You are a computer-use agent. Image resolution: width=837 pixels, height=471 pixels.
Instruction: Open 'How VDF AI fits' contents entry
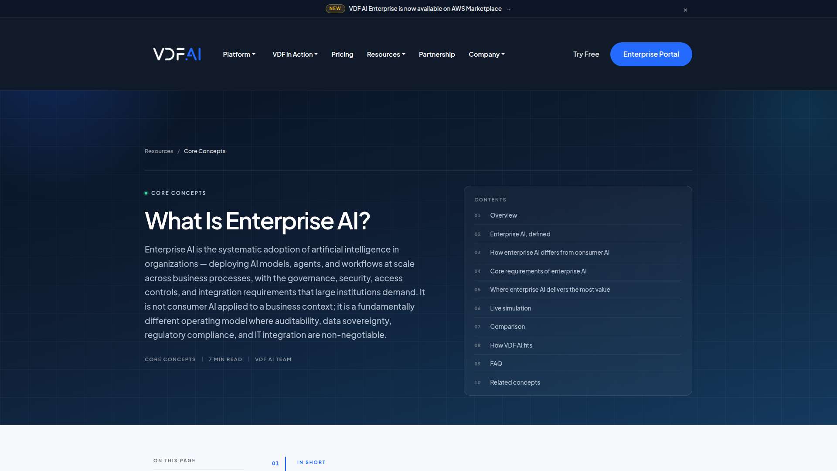tap(578, 345)
